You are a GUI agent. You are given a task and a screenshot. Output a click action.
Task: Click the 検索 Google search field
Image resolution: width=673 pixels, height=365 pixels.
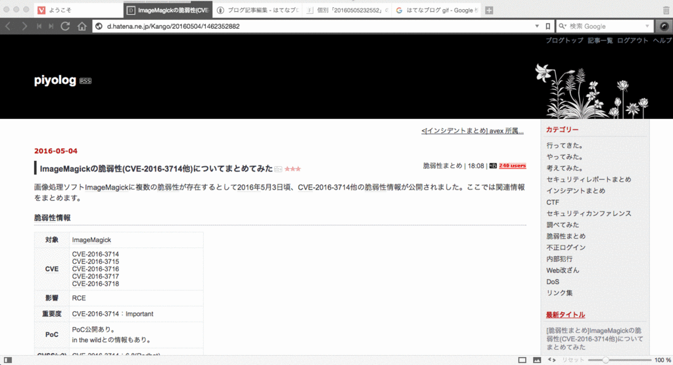(x=605, y=26)
